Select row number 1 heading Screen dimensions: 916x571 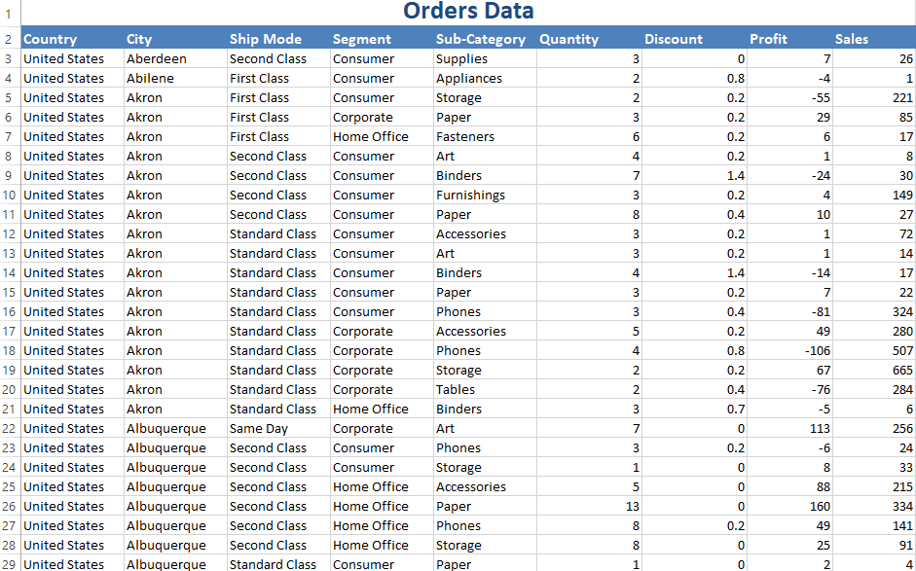click(x=9, y=14)
